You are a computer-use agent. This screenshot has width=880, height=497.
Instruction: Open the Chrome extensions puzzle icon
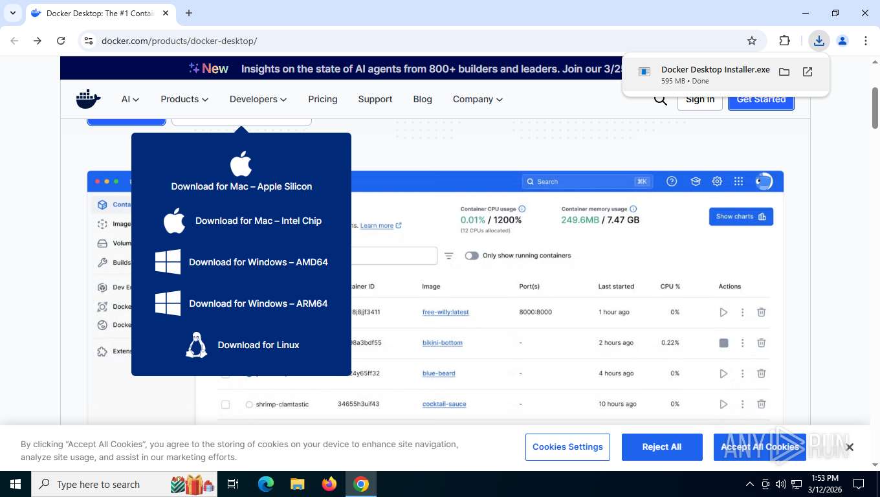click(x=785, y=41)
